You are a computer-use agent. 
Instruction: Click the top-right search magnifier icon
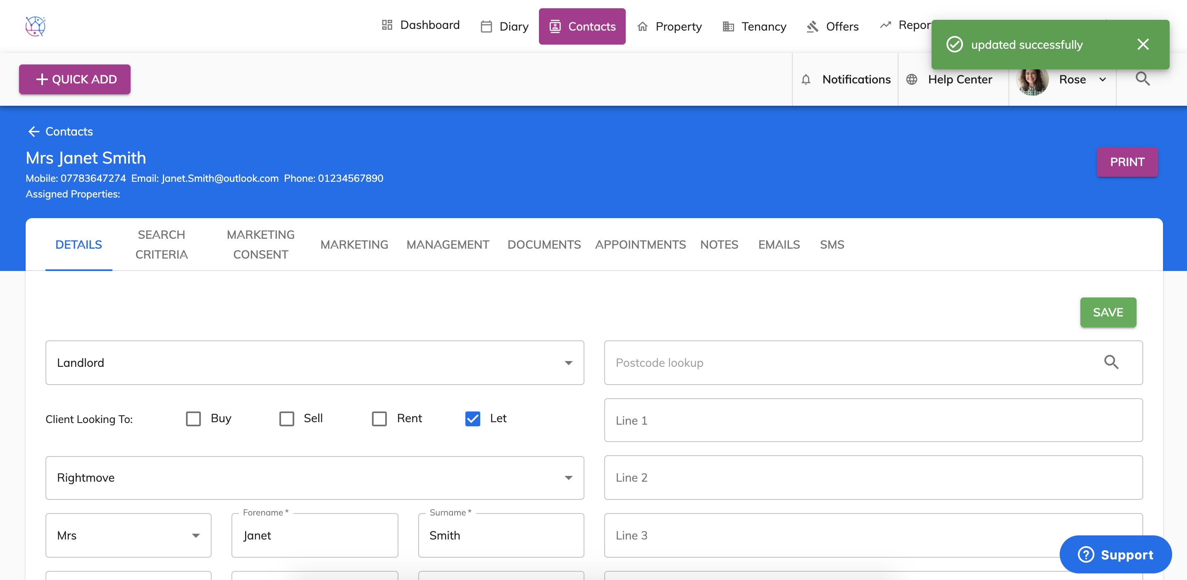click(x=1142, y=79)
